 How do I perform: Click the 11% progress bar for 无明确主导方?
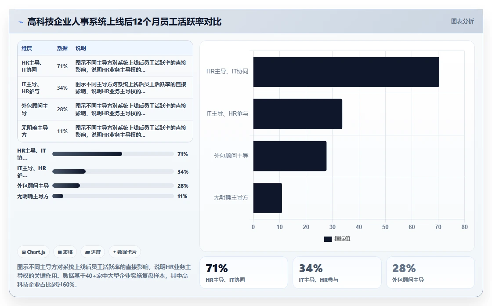coord(113,197)
